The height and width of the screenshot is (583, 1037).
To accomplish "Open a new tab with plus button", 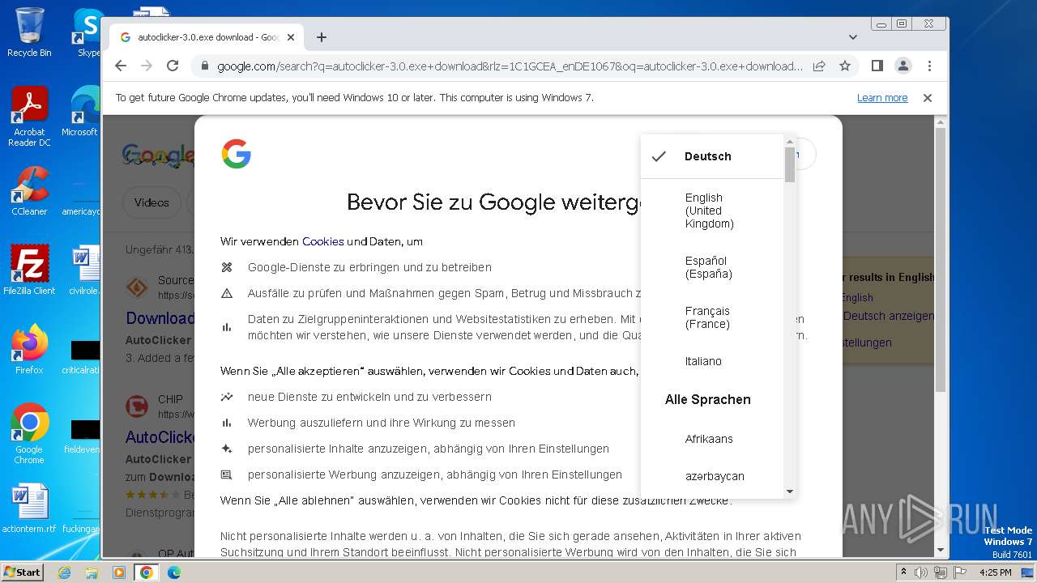I will point(322,37).
